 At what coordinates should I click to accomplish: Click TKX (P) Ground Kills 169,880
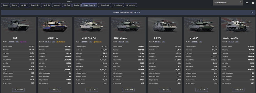pyautogui.click(x=177, y=60)
